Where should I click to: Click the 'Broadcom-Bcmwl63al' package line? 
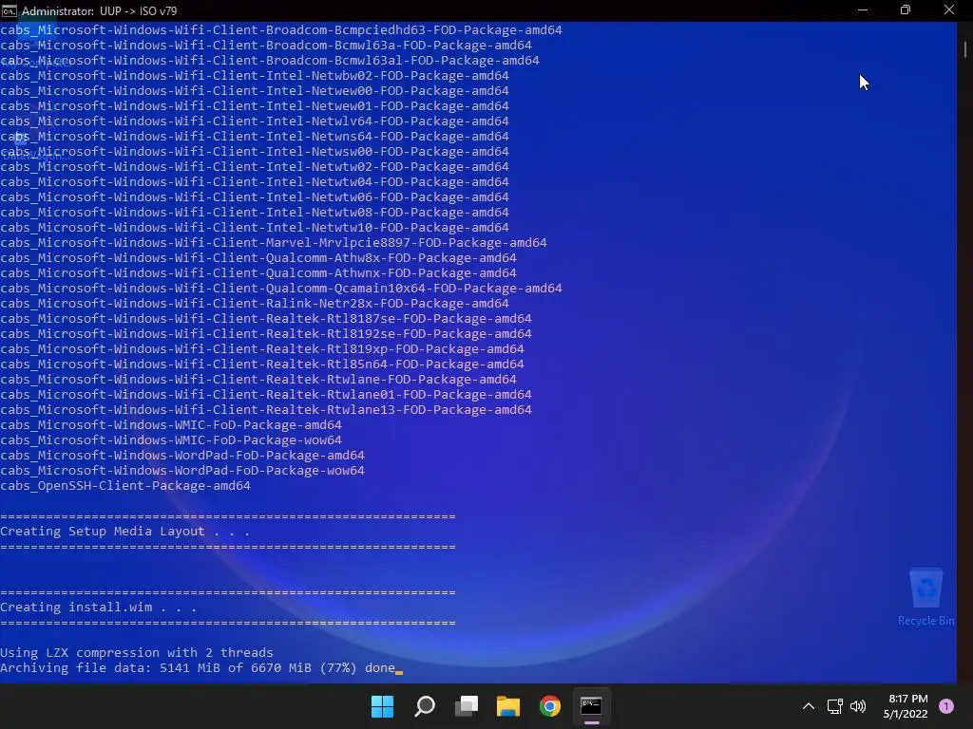(270, 61)
